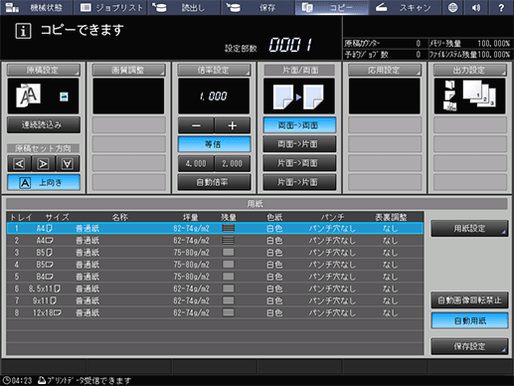Open the 片面/両面 simplex/duplex header
Screen dimensions: 514x386
(299, 70)
